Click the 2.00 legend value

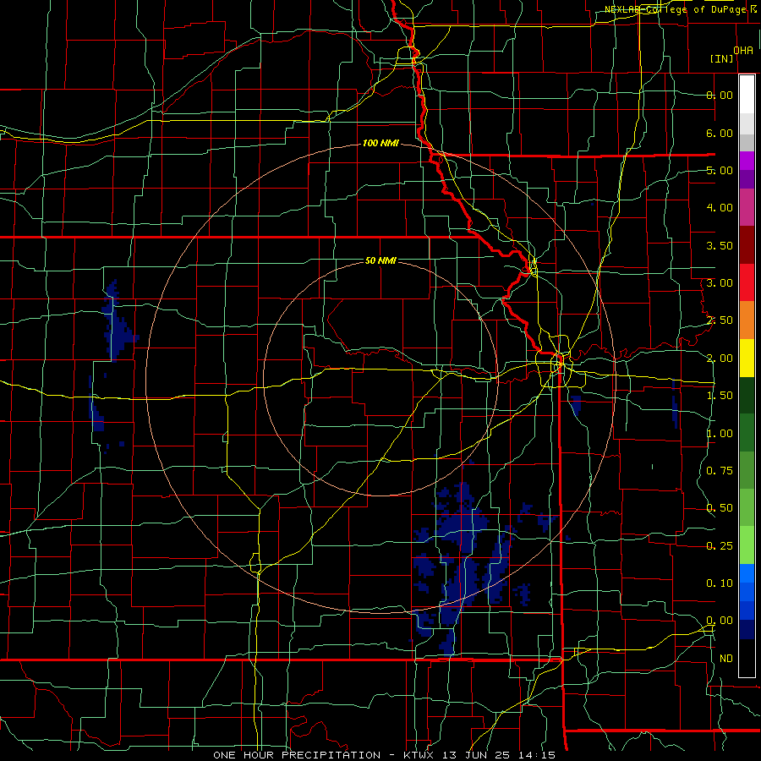pyautogui.click(x=720, y=359)
